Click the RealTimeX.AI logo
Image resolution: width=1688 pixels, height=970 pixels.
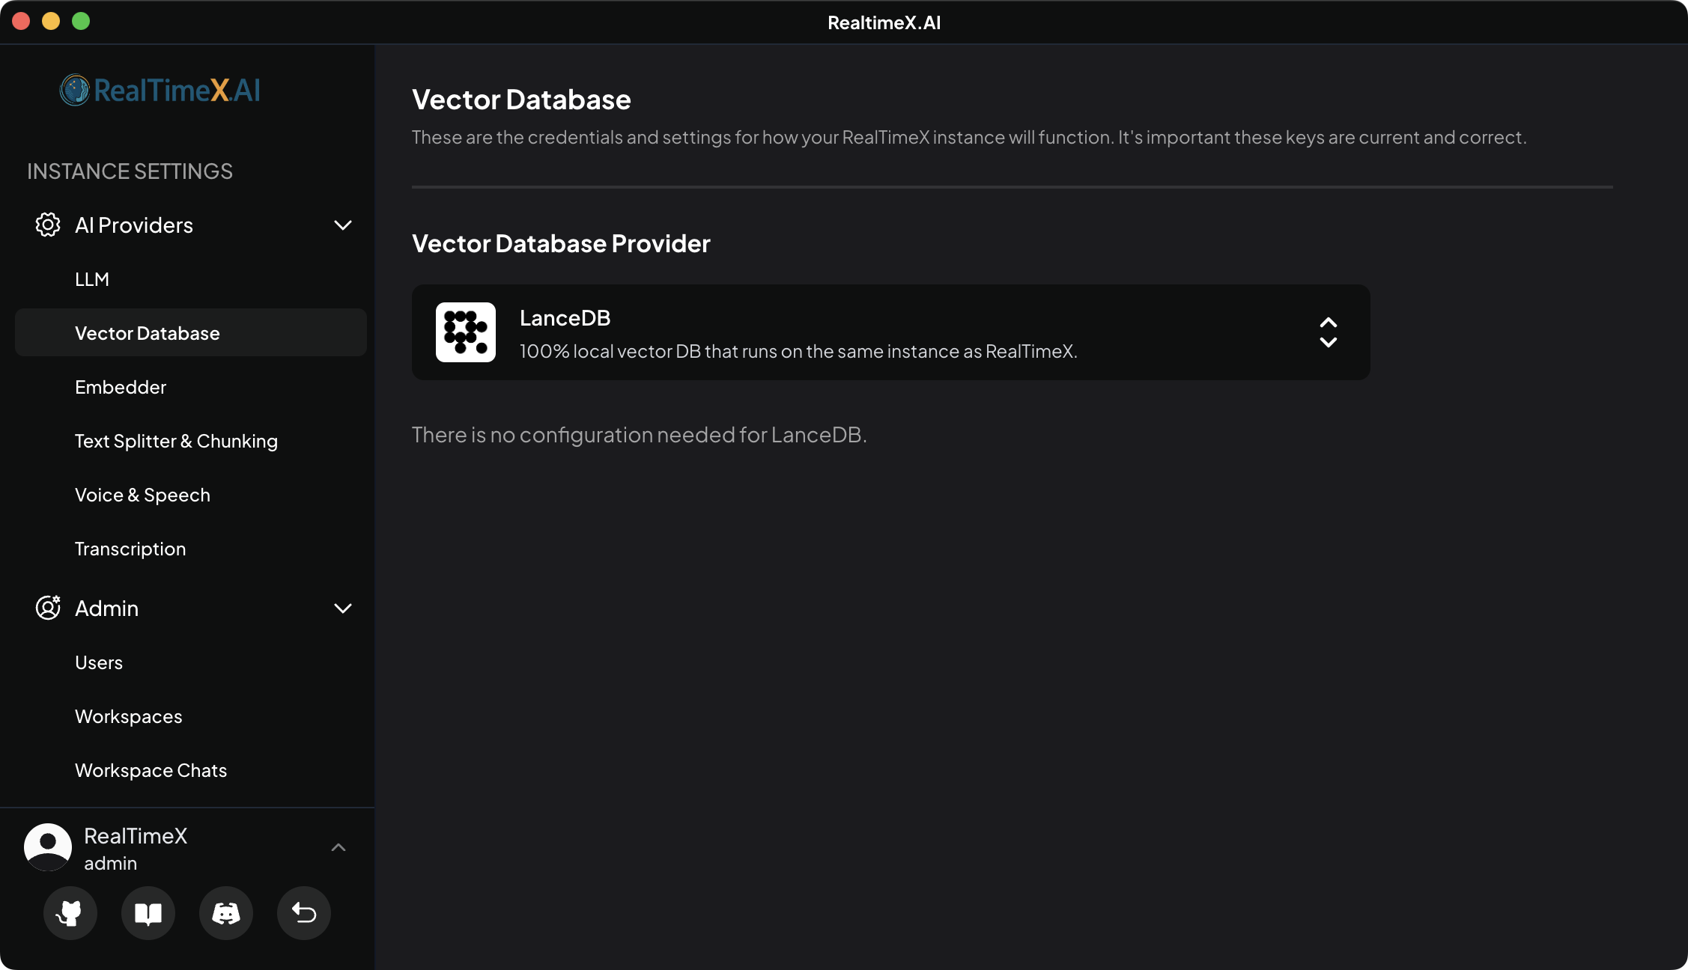[160, 90]
